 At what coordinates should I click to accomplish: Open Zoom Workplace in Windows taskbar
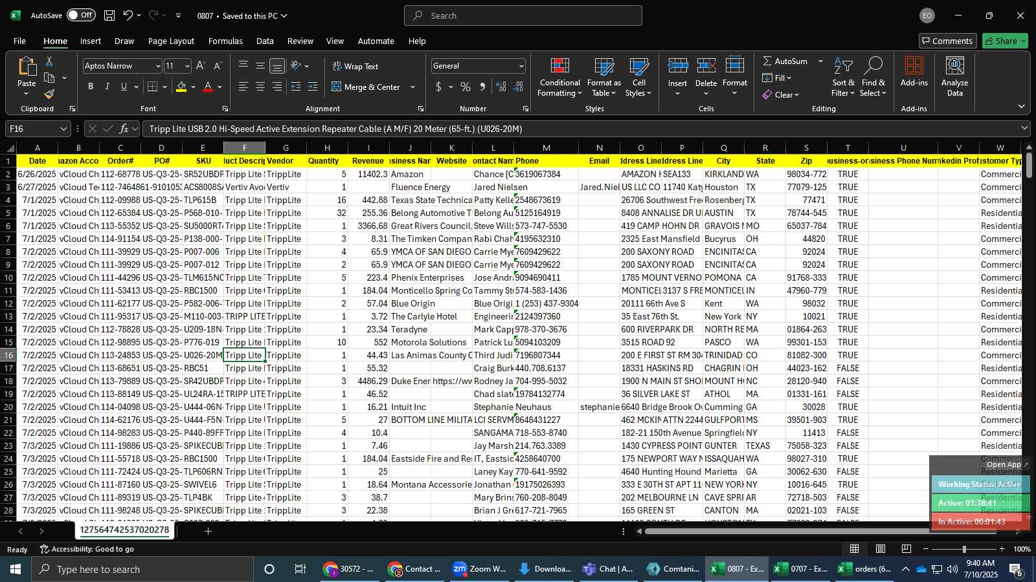click(479, 569)
